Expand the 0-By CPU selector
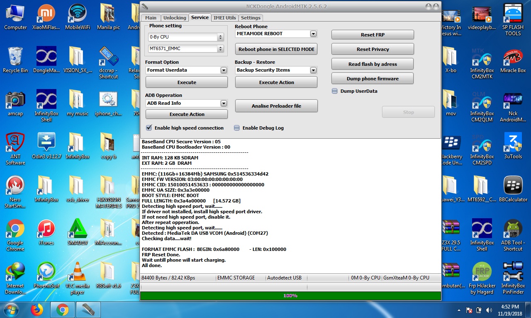 click(220, 37)
